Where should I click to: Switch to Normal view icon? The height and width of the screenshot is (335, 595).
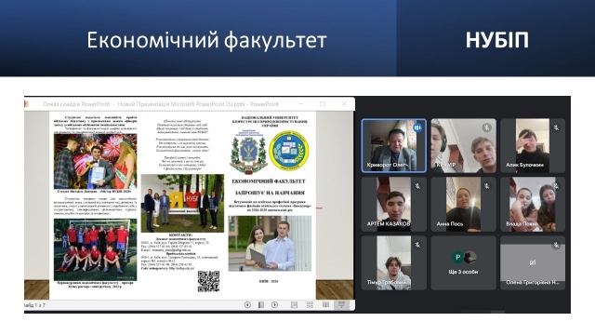[294, 305]
